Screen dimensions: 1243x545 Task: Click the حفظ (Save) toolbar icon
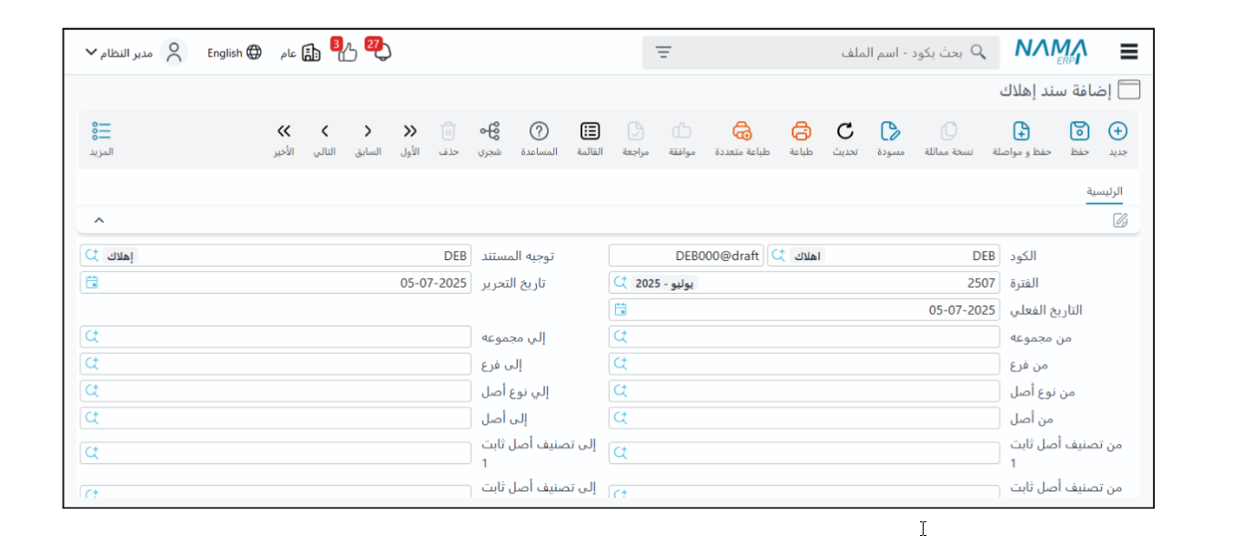point(1079,131)
